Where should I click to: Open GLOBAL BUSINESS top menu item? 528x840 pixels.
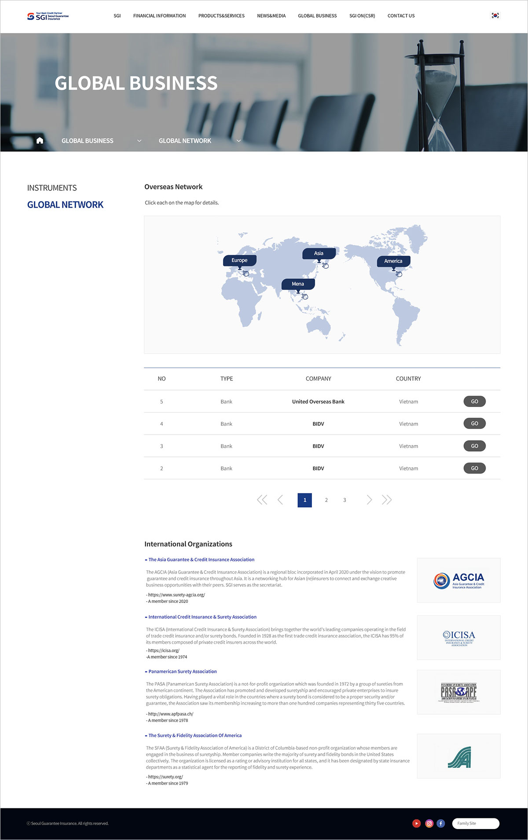pyautogui.click(x=317, y=16)
